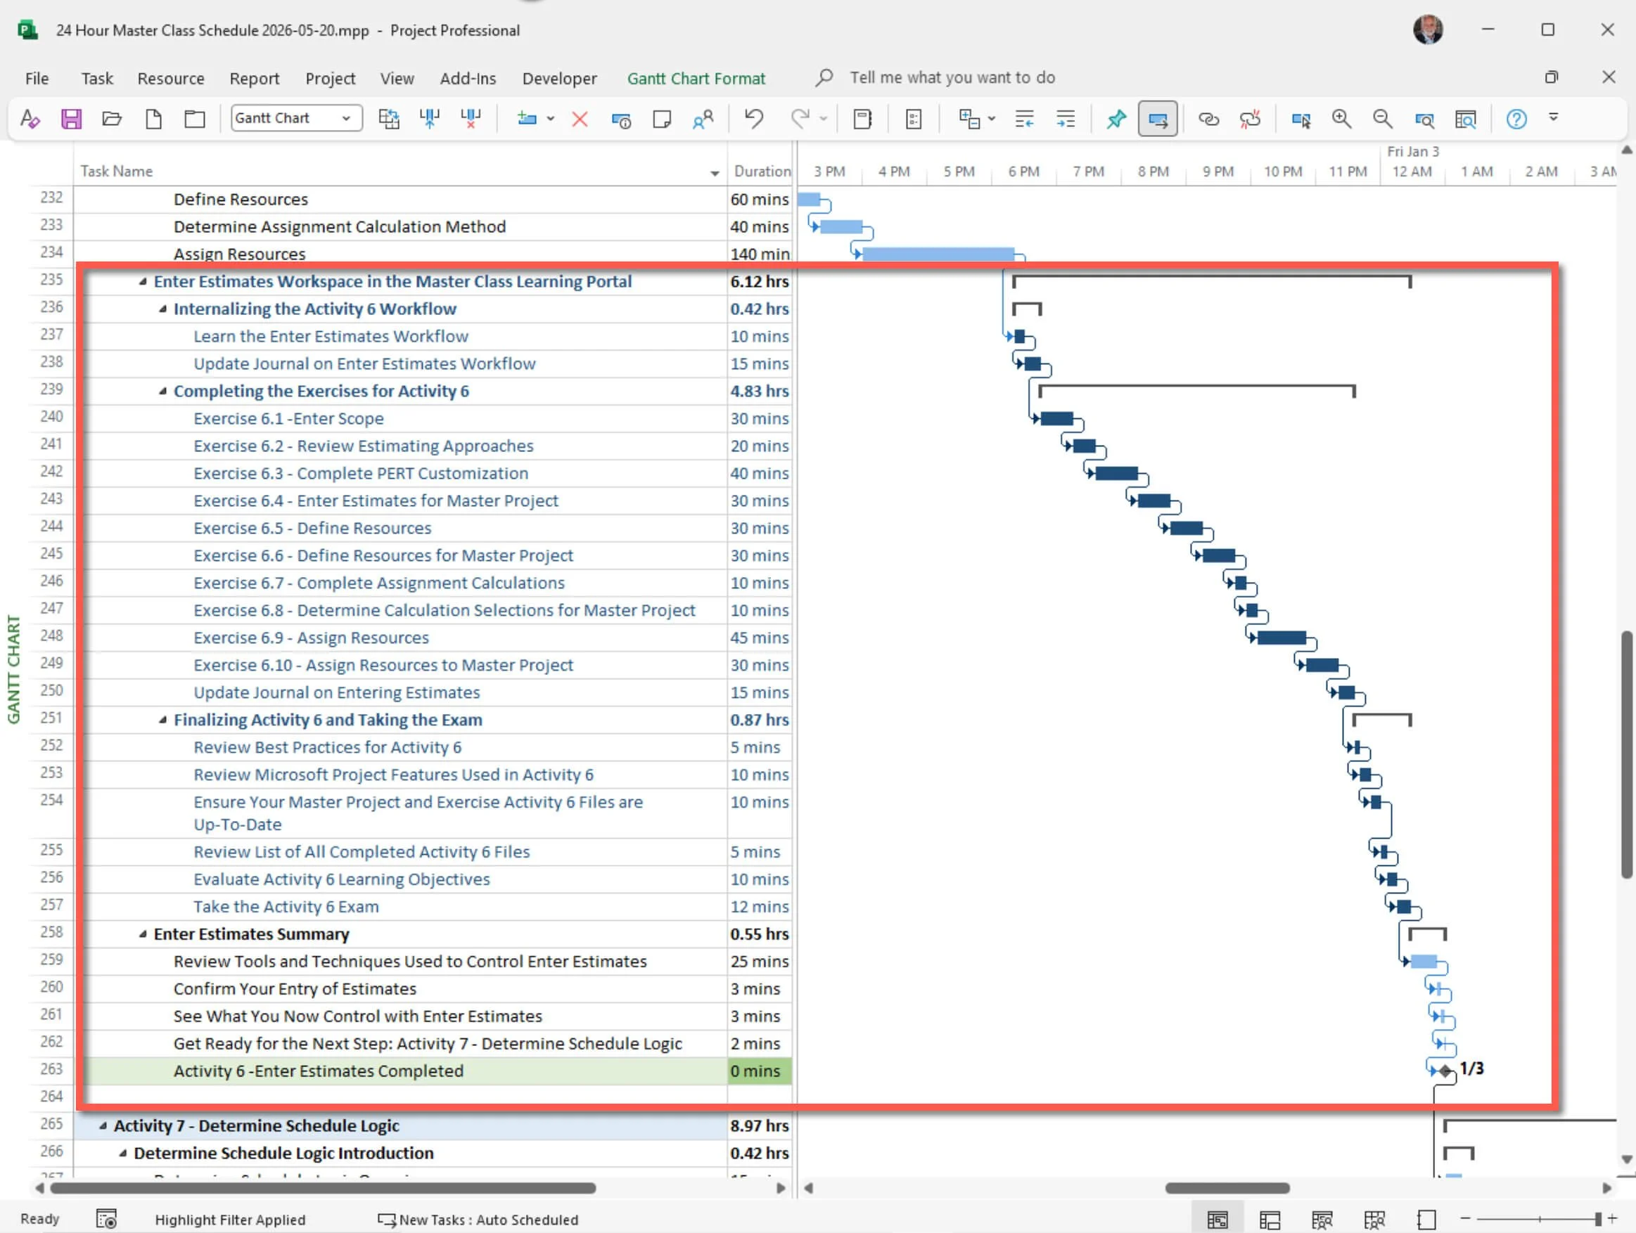This screenshot has width=1636, height=1233.
Task: Switch to Task Usage view icon in status bar
Action: 1270,1219
